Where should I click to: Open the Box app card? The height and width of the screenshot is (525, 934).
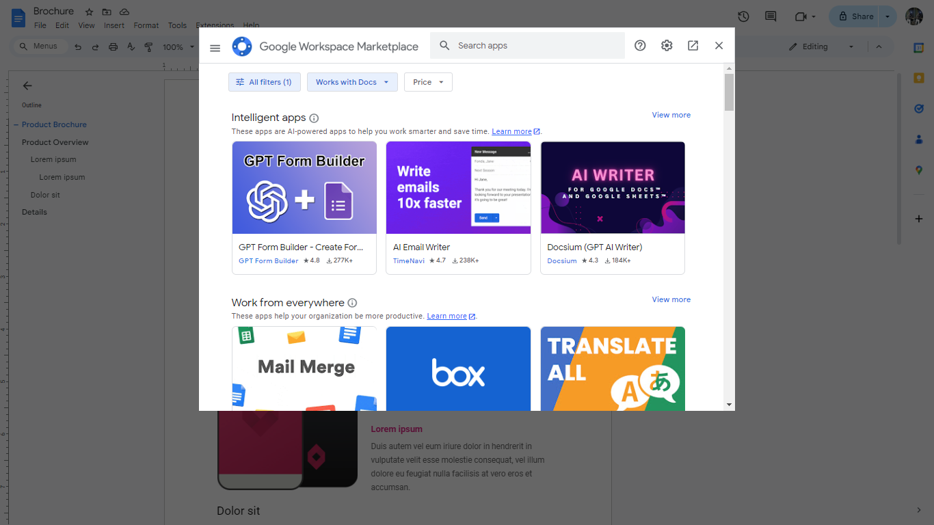(458, 368)
